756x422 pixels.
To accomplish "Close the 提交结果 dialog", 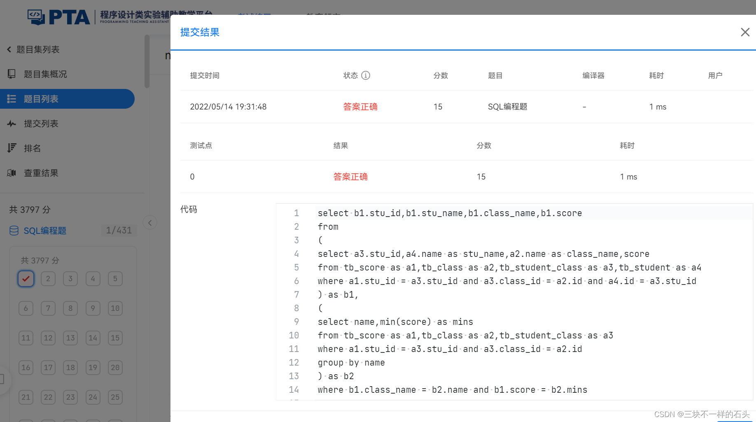I will [x=745, y=32].
